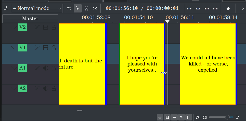Click the fit zoom to project icon
The width and height of the screenshot is (246, 121).
coord(160,117)
